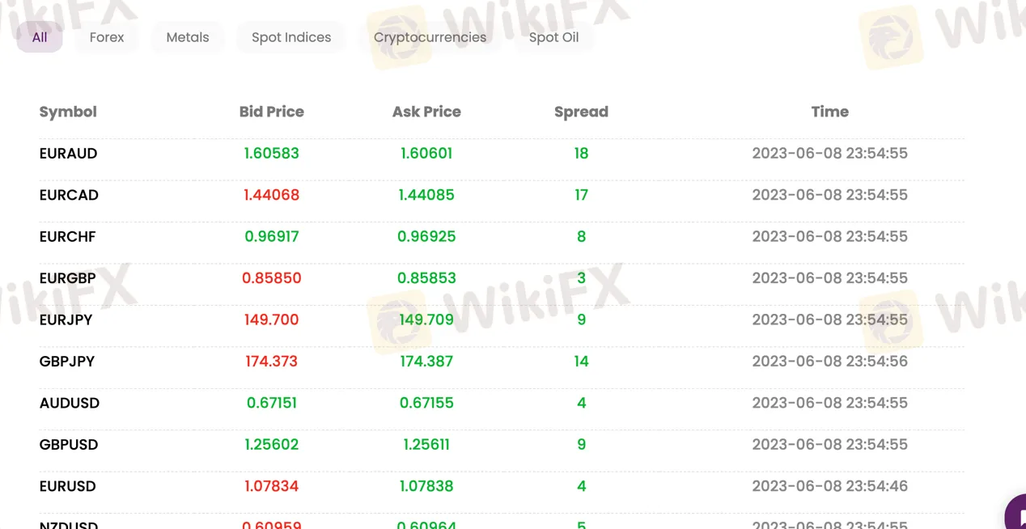Open the EURAUD symbol row
Screen dimensions: 1026x529
click(x=69, y=153)
